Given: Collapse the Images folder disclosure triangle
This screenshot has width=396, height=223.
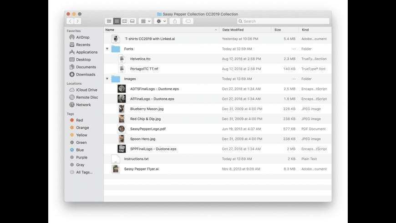Looking at the screenshot, I should point(107,79).
